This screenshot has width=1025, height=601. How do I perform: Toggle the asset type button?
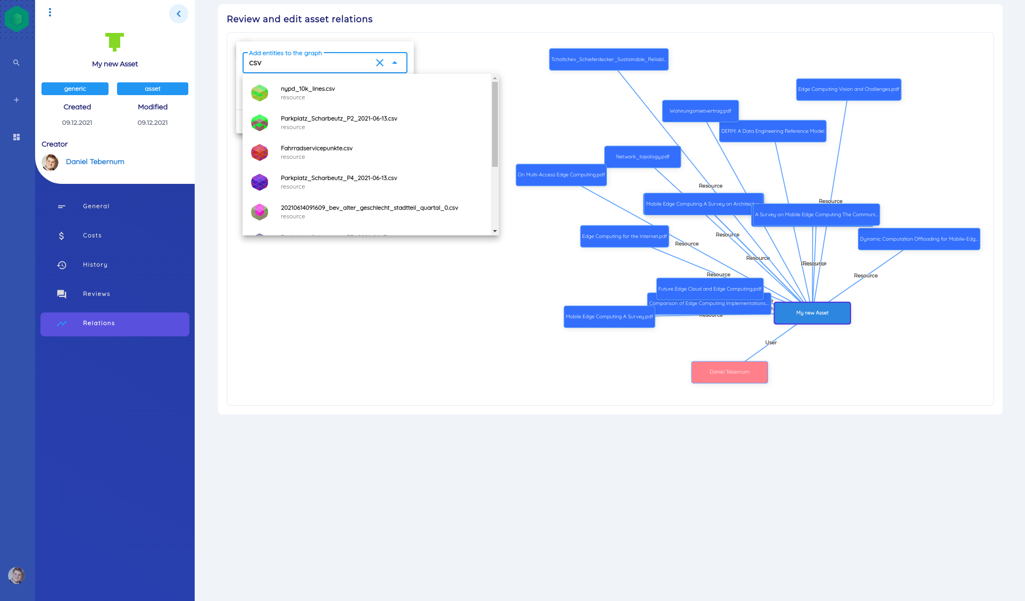(x=153, y=88)
